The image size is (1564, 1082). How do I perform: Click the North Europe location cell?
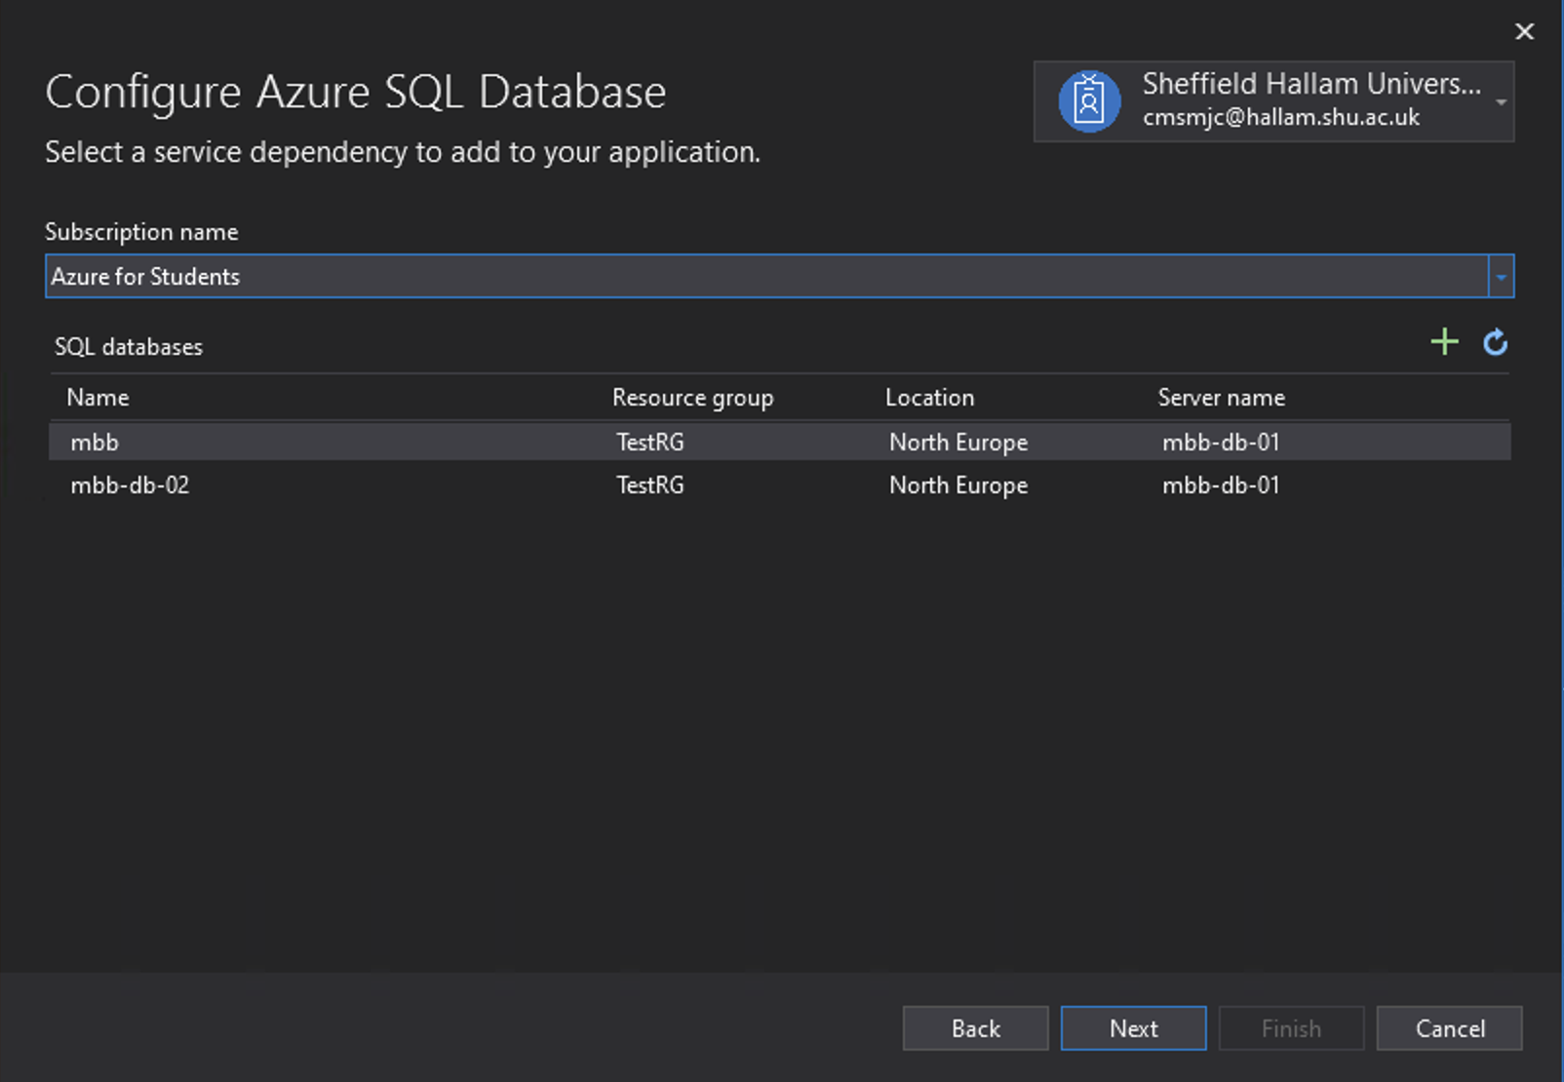pos(958,442)
